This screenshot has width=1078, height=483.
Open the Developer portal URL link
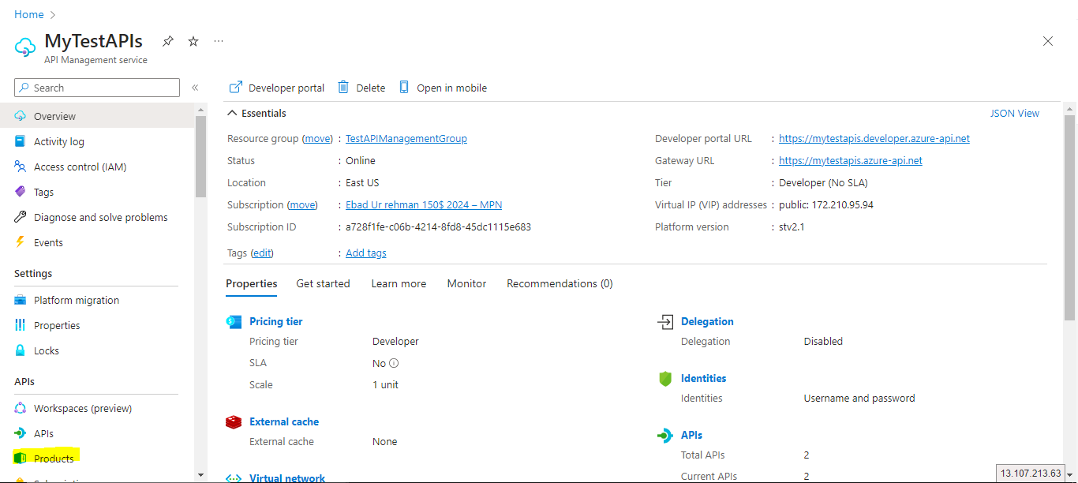point(874,138)
